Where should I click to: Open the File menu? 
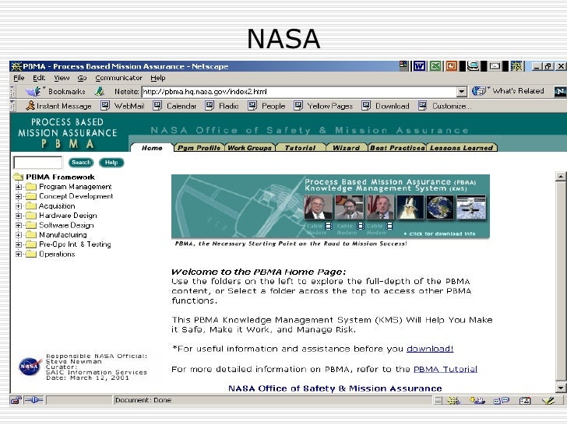[x=19, y=78]
